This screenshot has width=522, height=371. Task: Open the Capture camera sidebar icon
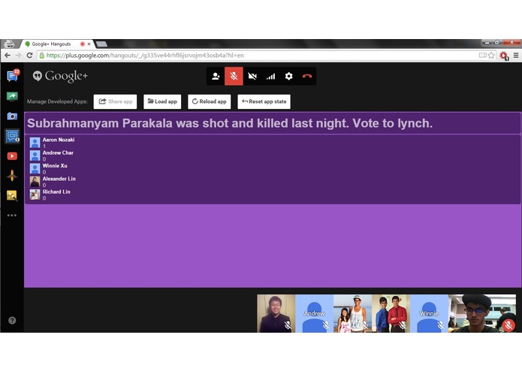pyautogui.click(x=12, y=116)
